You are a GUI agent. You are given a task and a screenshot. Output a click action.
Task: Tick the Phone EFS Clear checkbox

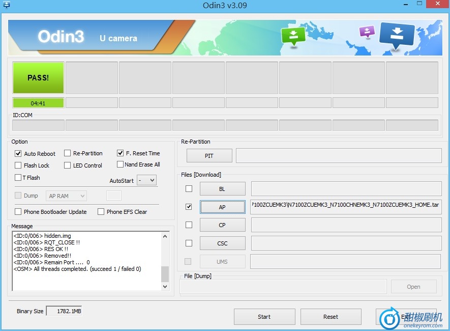[101, 212]
